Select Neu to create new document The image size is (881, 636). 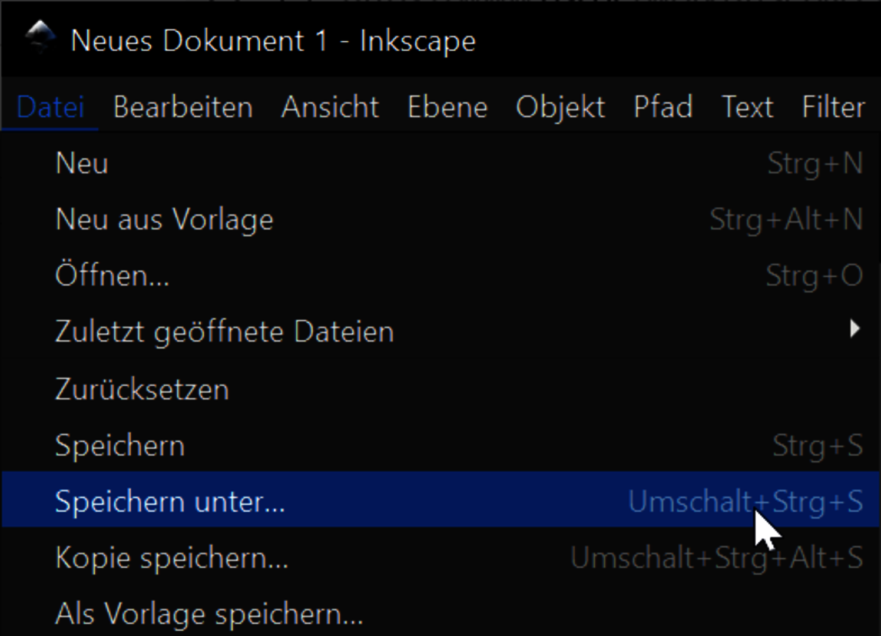(82, 163)
